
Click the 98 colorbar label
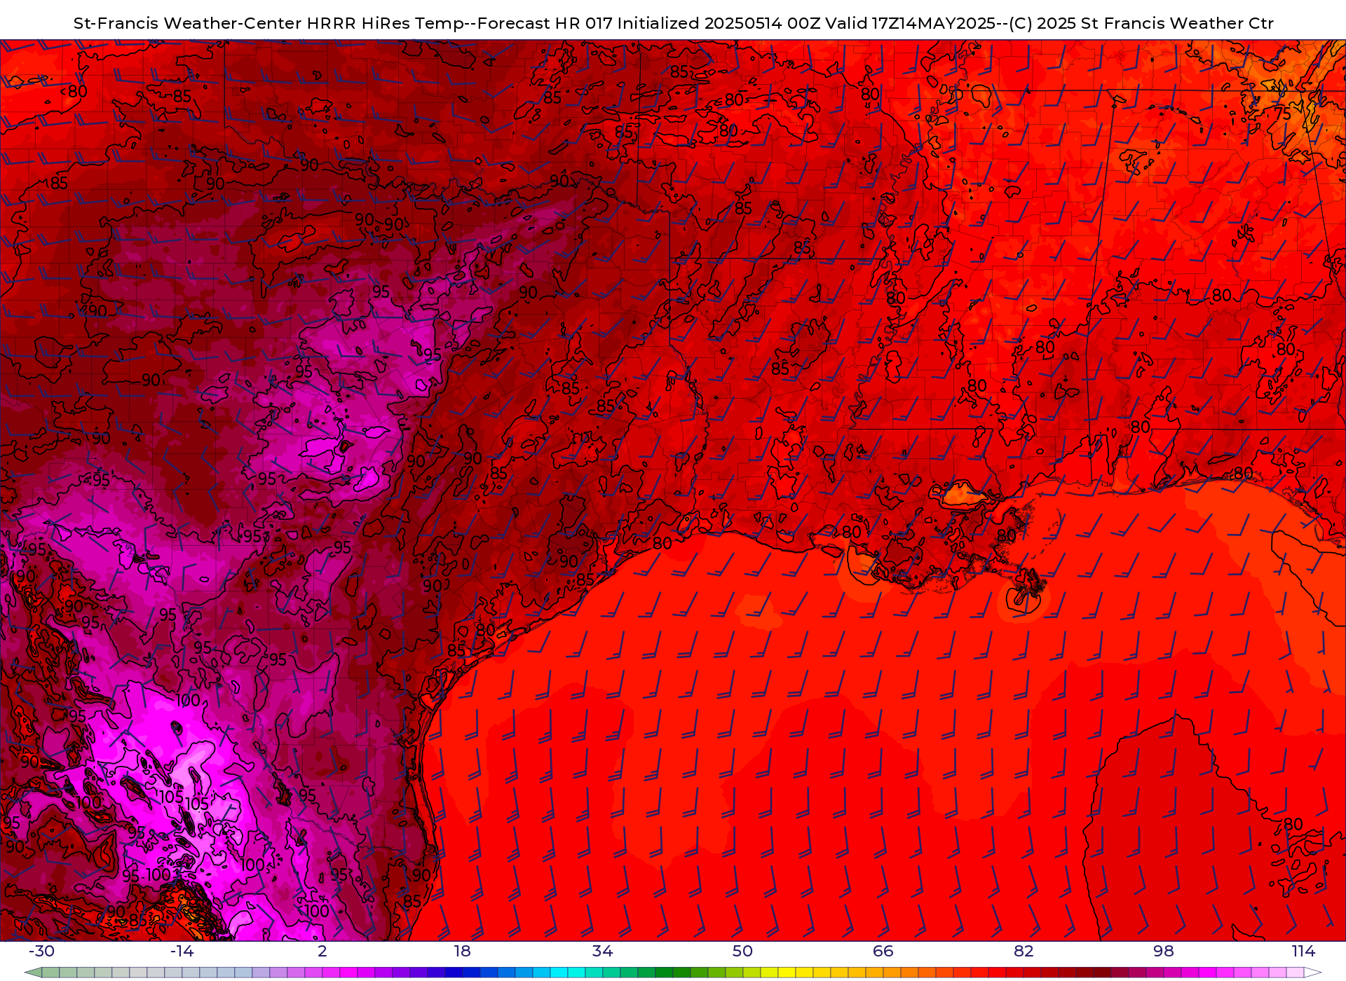click(1164, 951)
